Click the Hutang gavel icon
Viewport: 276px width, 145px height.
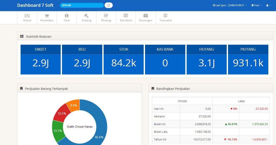coord(86,16)
